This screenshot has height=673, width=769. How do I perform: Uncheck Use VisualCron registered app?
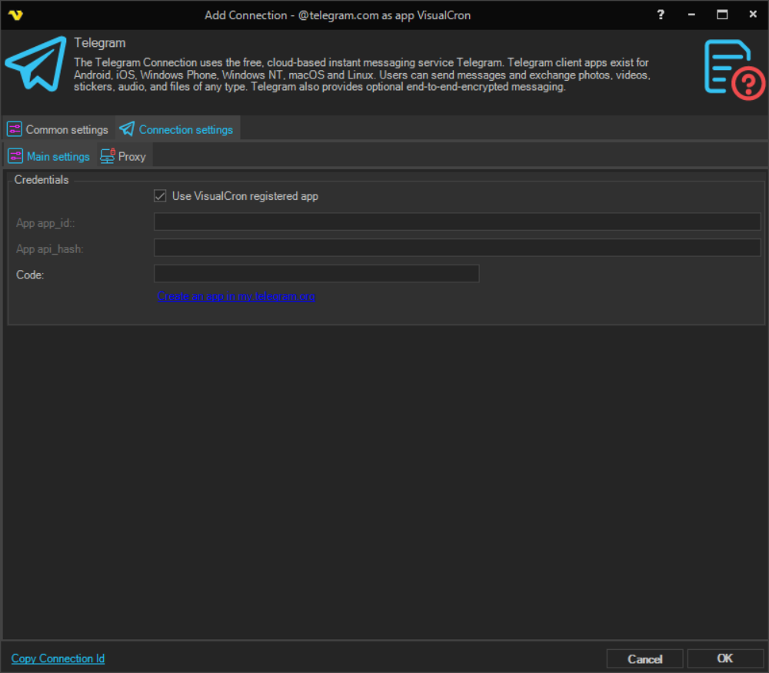coord(160,196)
